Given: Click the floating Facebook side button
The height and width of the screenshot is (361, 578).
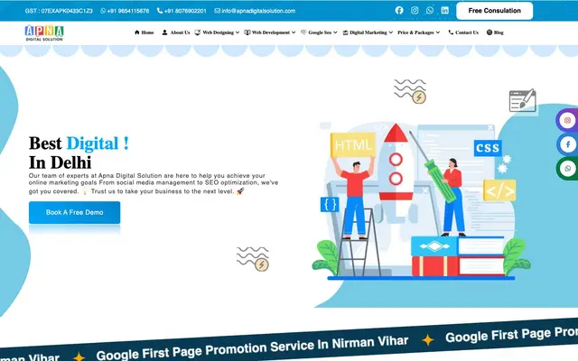Looking at the screenshot, I should (567, 144).
